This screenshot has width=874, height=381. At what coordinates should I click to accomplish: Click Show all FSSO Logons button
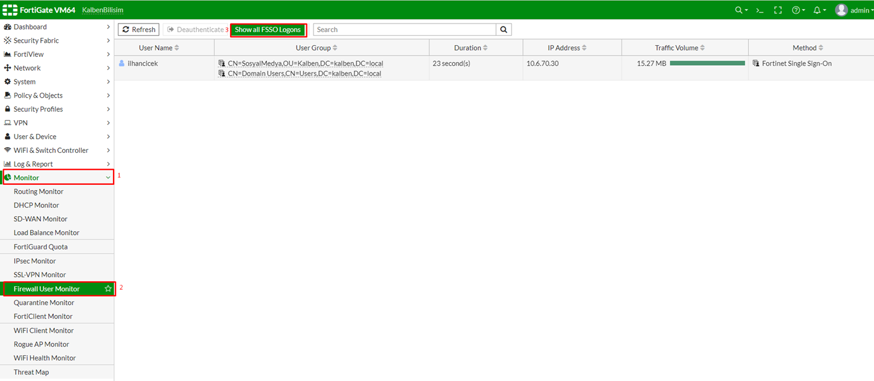pyautogui.click(x=268, y=30)
